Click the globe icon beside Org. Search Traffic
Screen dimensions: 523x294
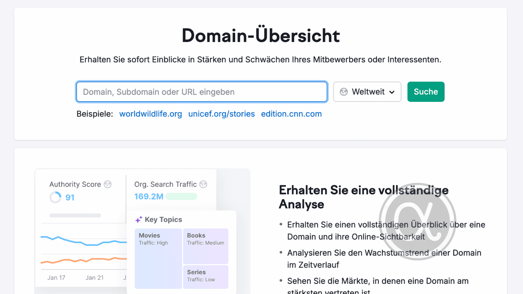tap(203, 185)
